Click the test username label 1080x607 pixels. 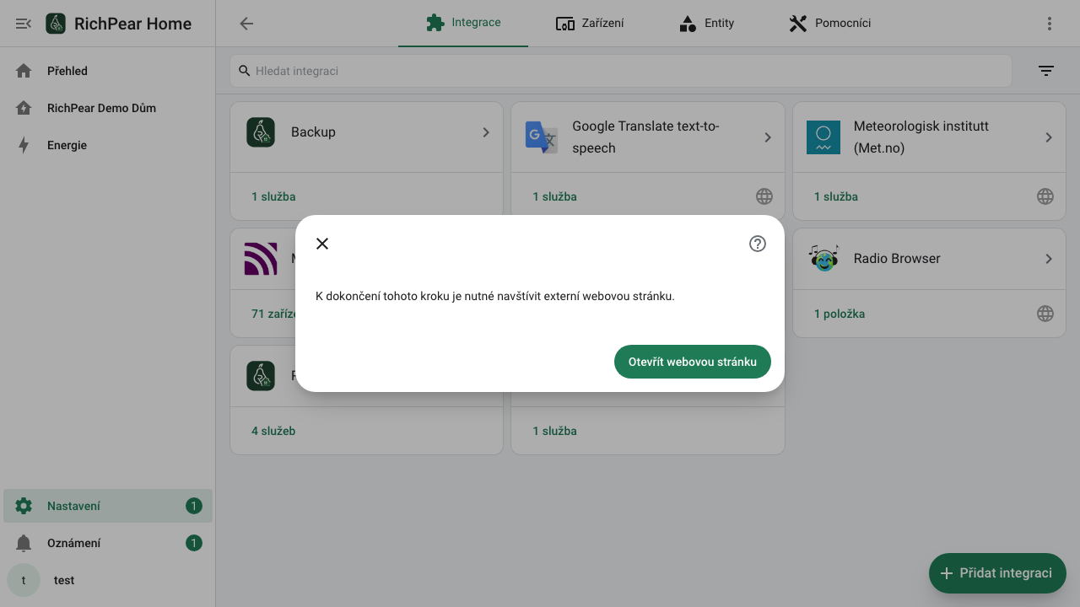(x=64, y=580)
